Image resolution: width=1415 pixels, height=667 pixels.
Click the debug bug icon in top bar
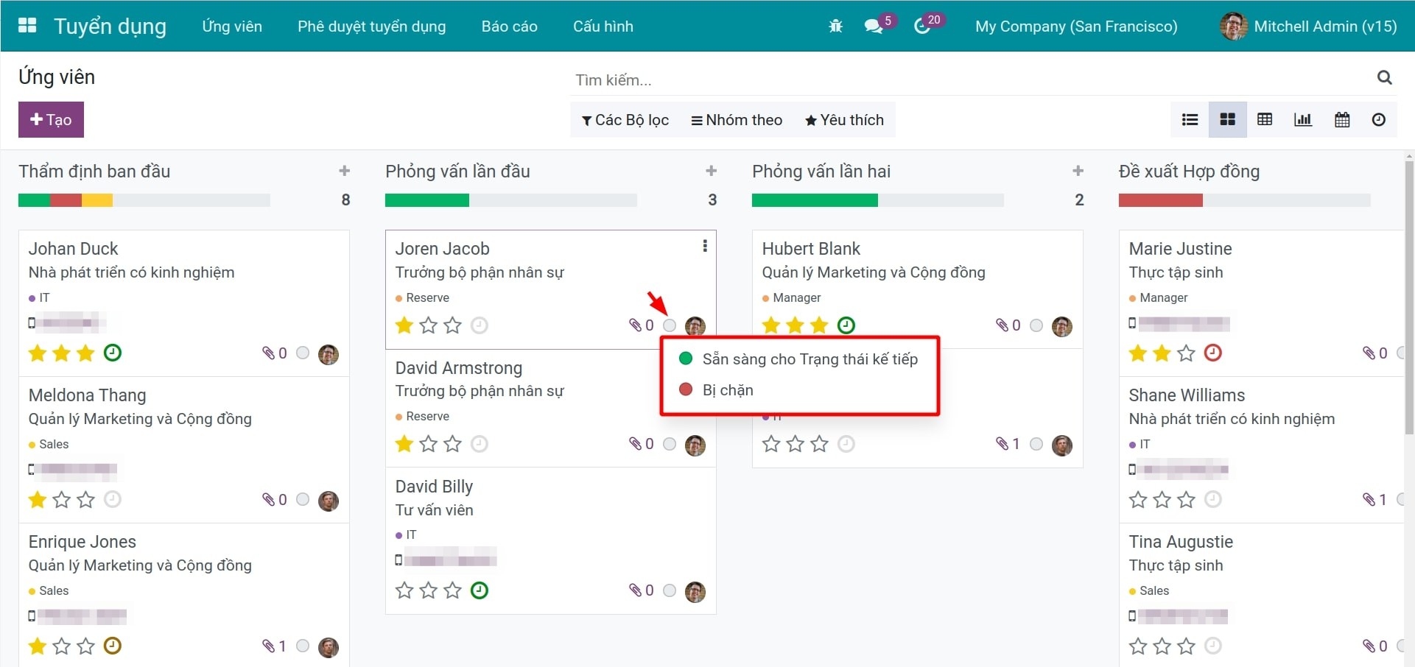coord(835,26)
